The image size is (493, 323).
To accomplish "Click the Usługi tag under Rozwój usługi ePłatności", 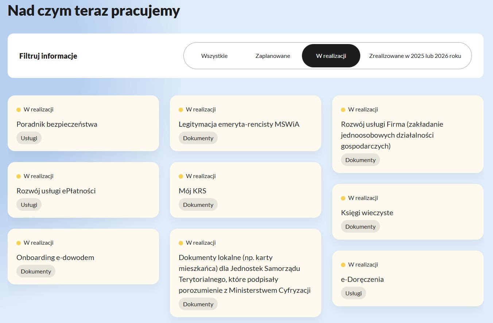I will [29, 204].
